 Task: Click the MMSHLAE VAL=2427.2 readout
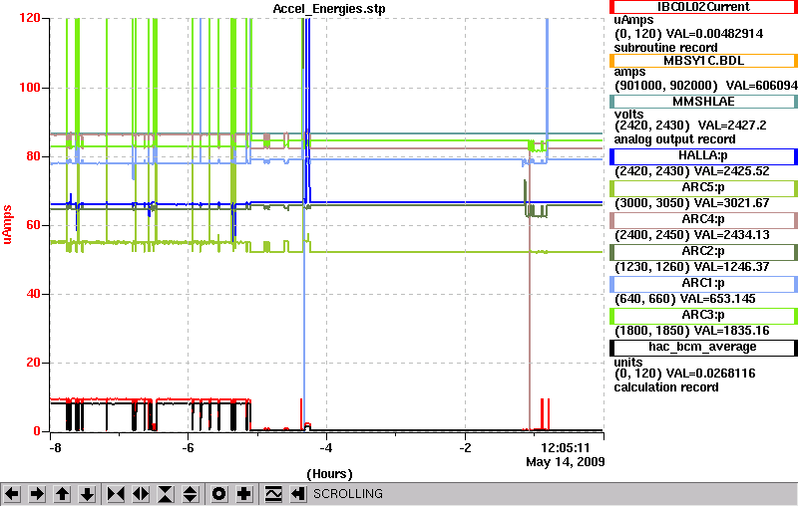click(690, 126)
